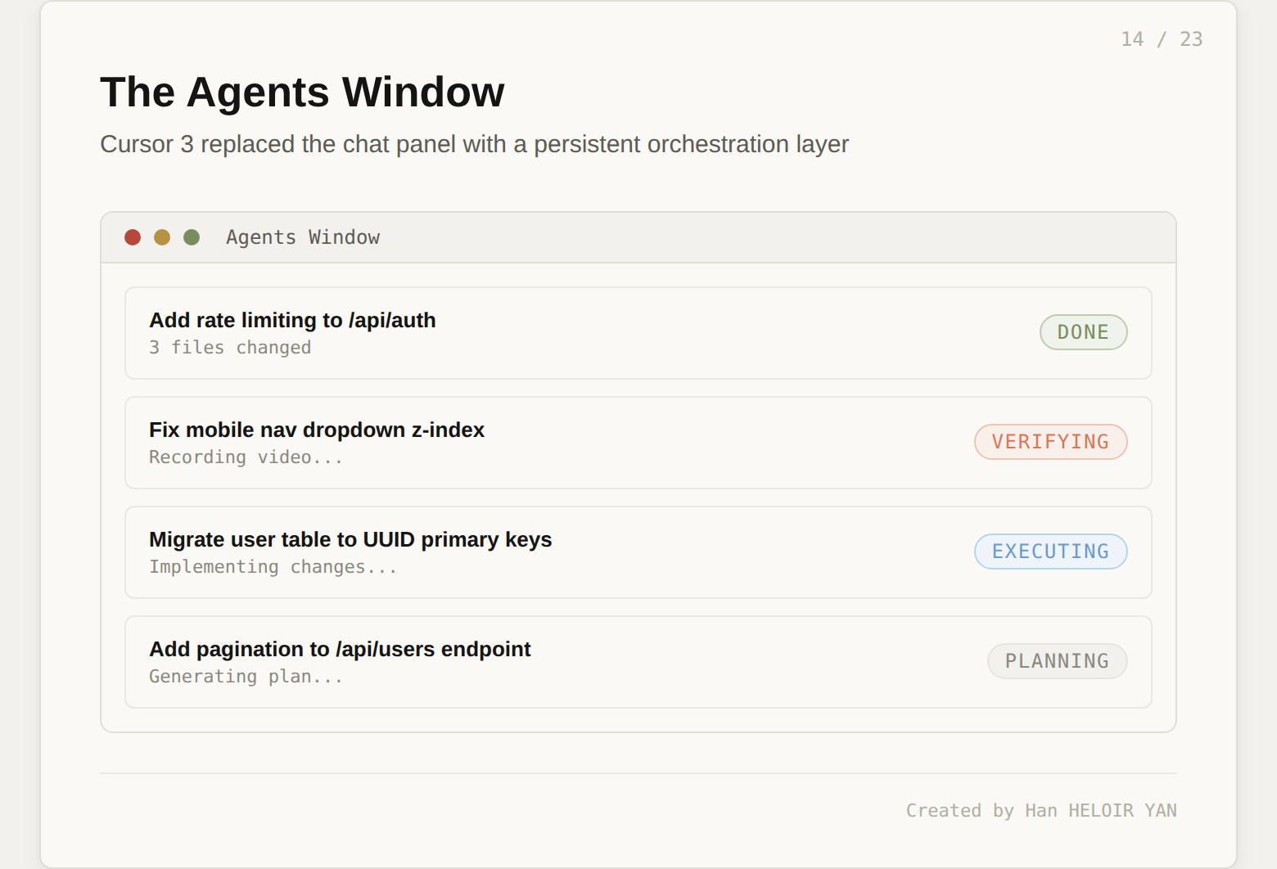This screenshot has width=1277, height=869.
Task: Click the yellow window dot
Action: [162, 237]
